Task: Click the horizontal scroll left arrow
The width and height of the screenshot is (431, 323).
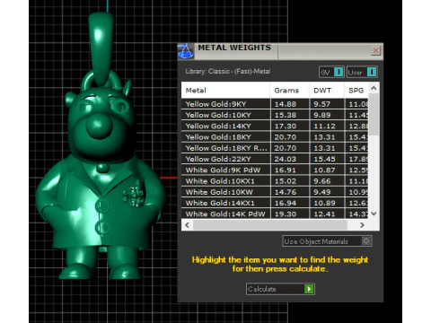Action: [x=188, y=225]
